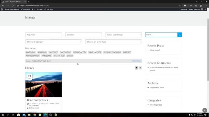Open the New menu in admin bar
The image size is (209, 117).
point(40,9)
